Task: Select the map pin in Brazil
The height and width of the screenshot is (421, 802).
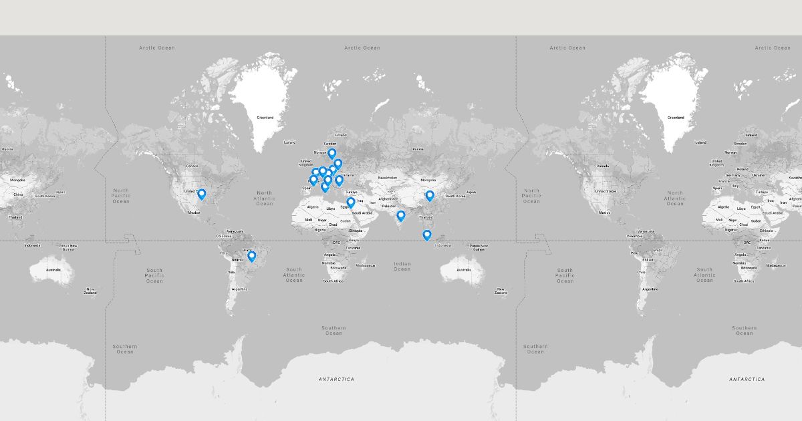Action: 251,256
